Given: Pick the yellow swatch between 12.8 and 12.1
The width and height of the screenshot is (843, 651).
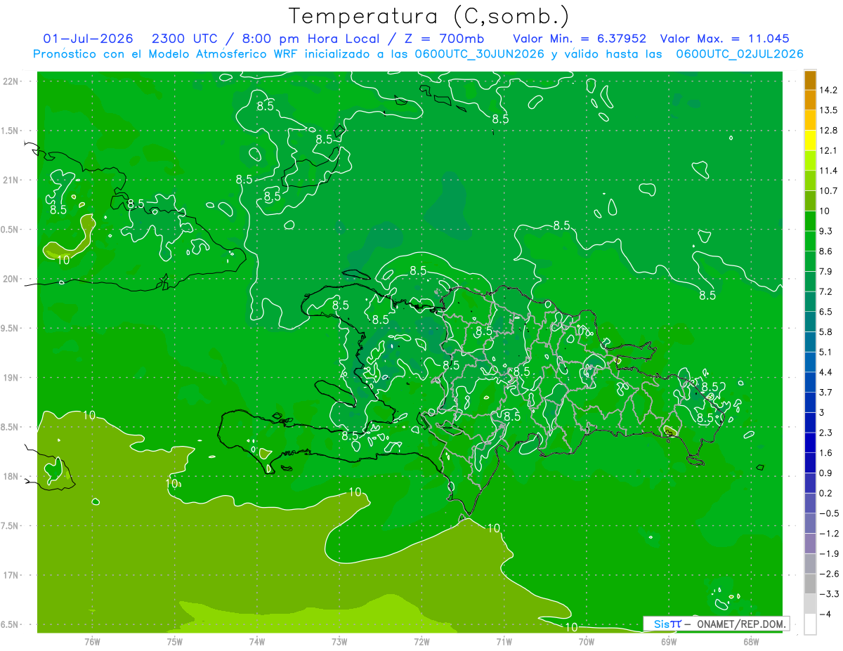Looking at the screenshot, I should tap(810, 140).
